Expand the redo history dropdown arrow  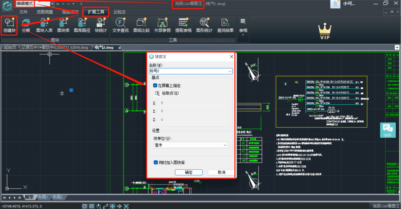point(74,4)
